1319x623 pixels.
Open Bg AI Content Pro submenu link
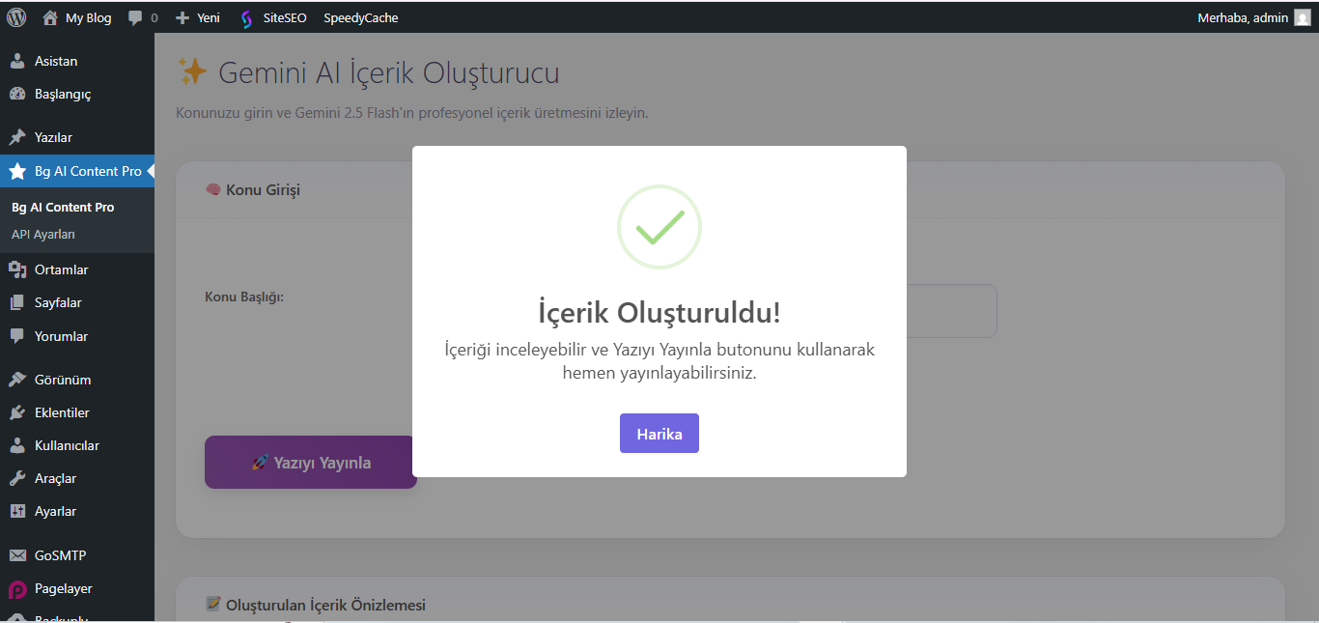coord(63,207)
